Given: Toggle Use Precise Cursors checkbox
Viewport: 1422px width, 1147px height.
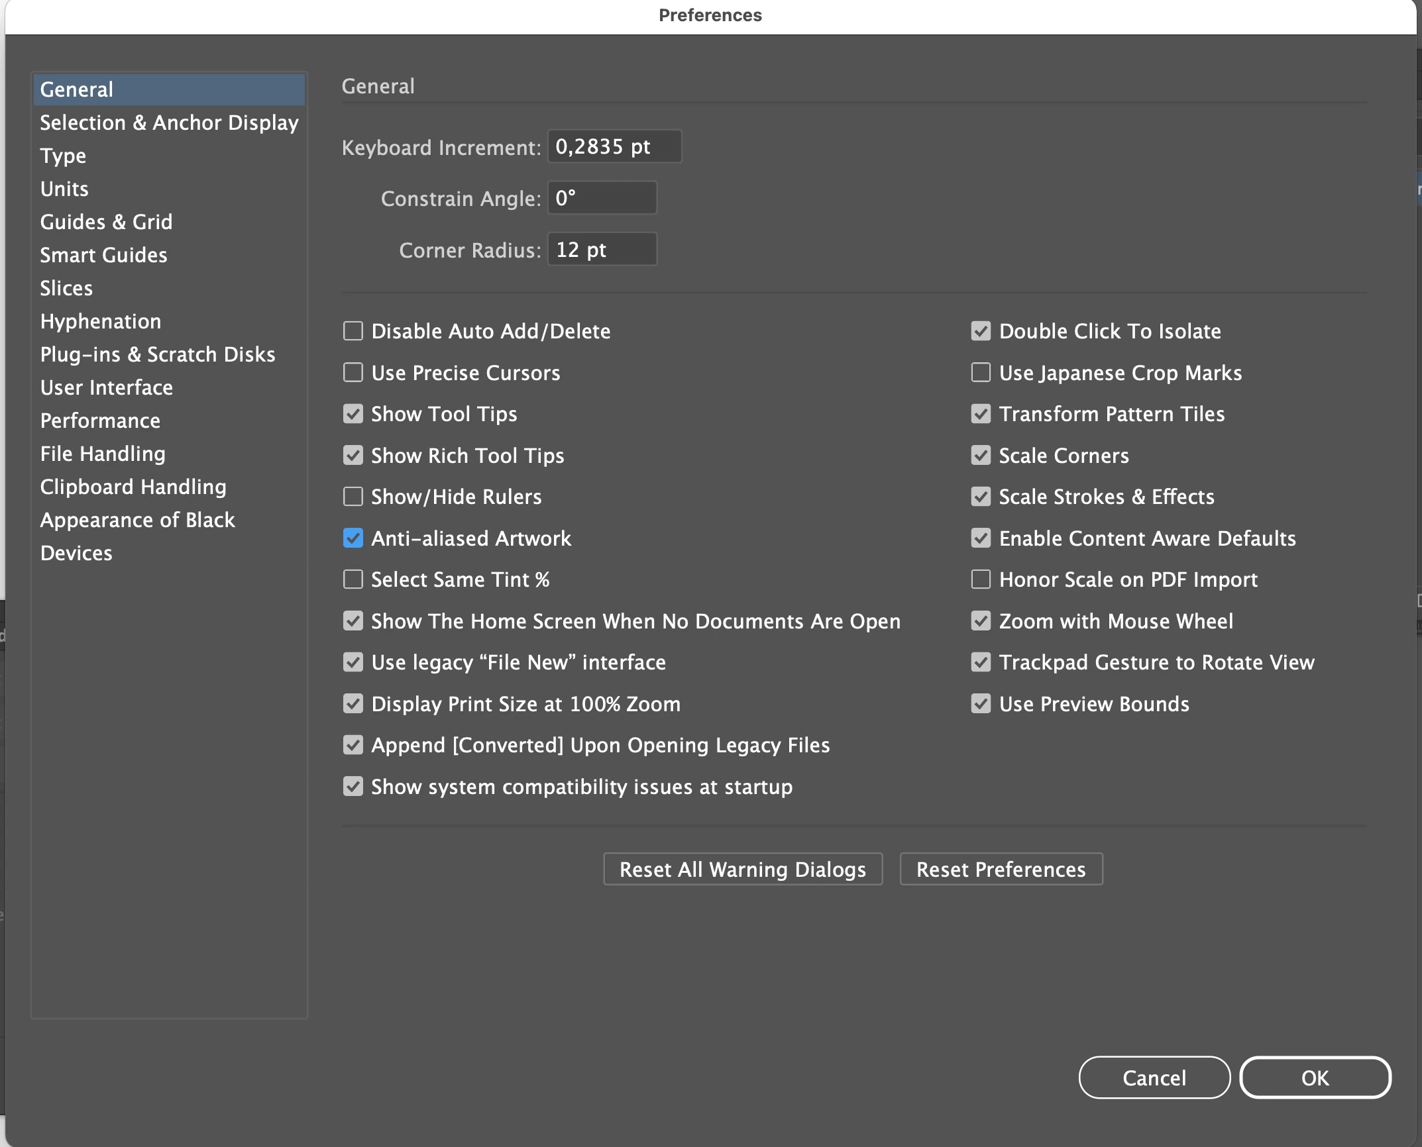Looking at the screenshot, I should 353,373.
